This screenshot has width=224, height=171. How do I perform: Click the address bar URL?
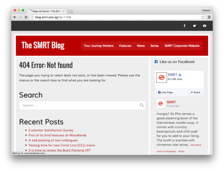coord(53,17)
